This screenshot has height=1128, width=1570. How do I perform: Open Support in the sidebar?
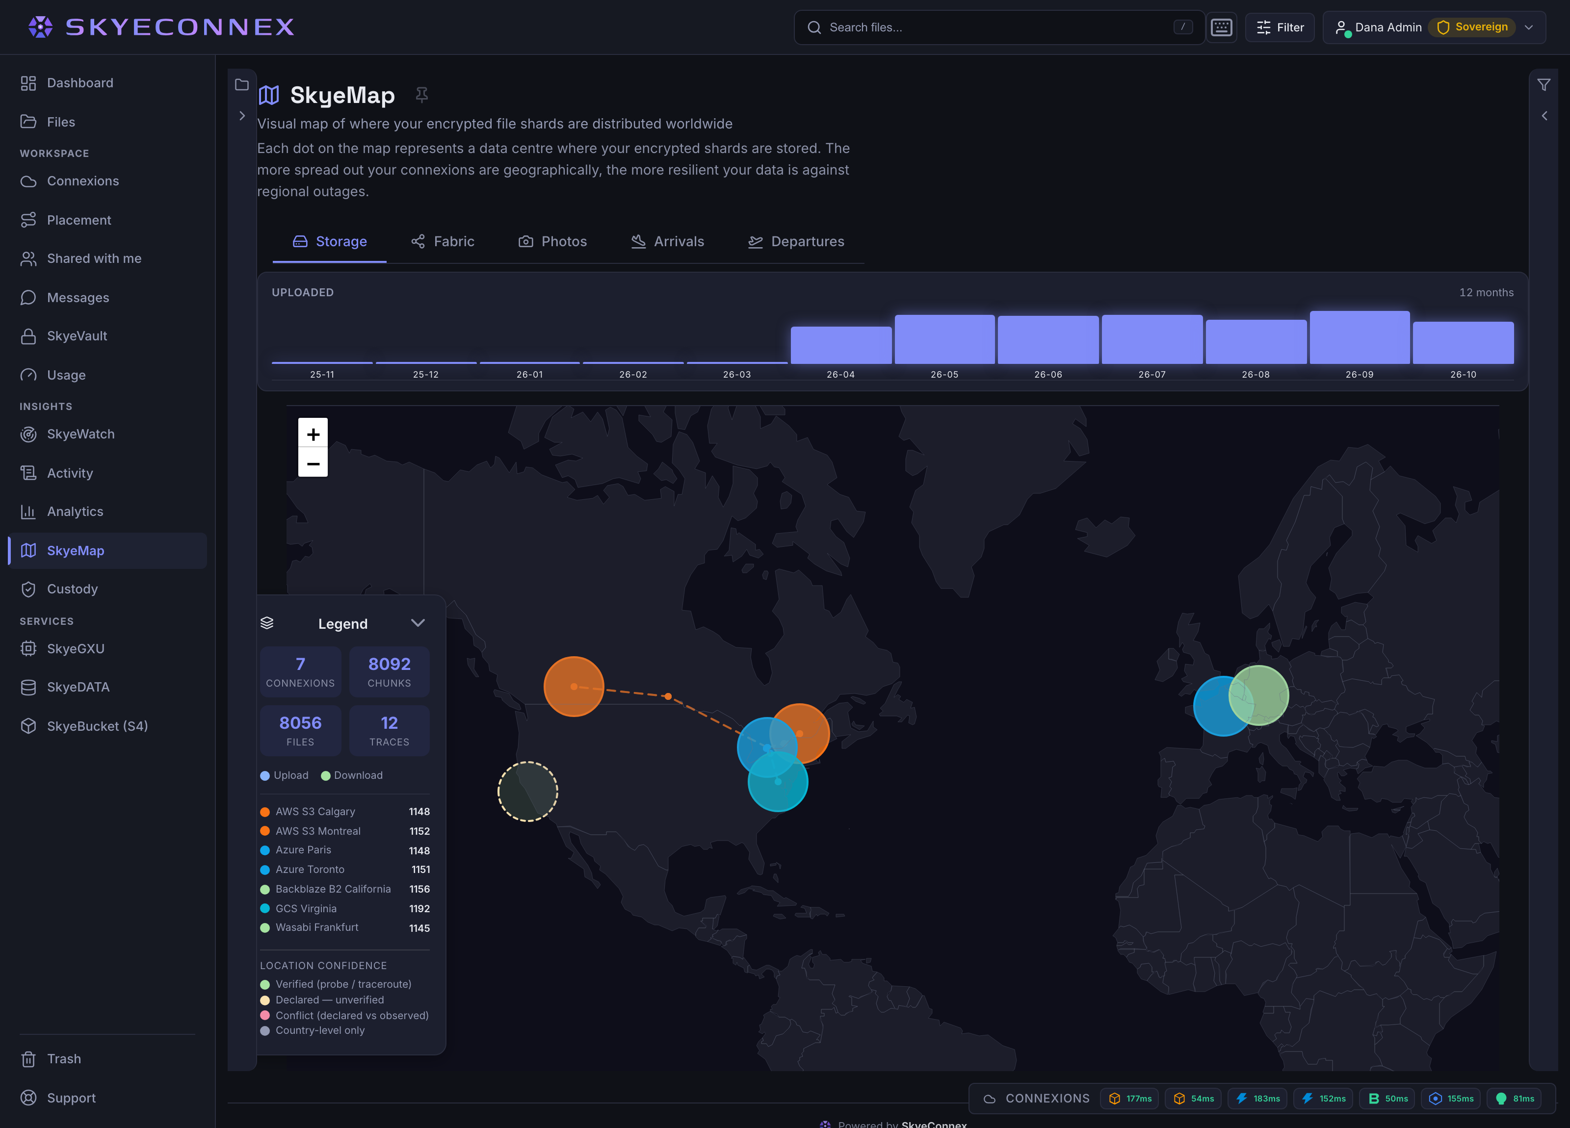point(107,1099)
